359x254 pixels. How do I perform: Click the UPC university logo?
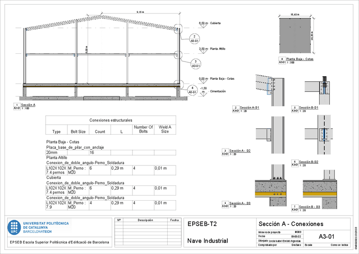pyautogui.click(x=14, y=227)
